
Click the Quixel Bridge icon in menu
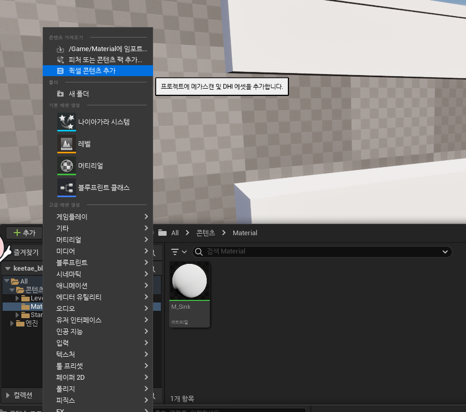coord(60,71)
